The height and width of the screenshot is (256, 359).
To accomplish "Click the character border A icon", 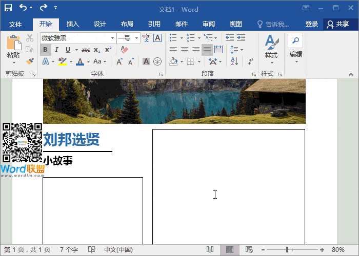I will tap(157, 38).
